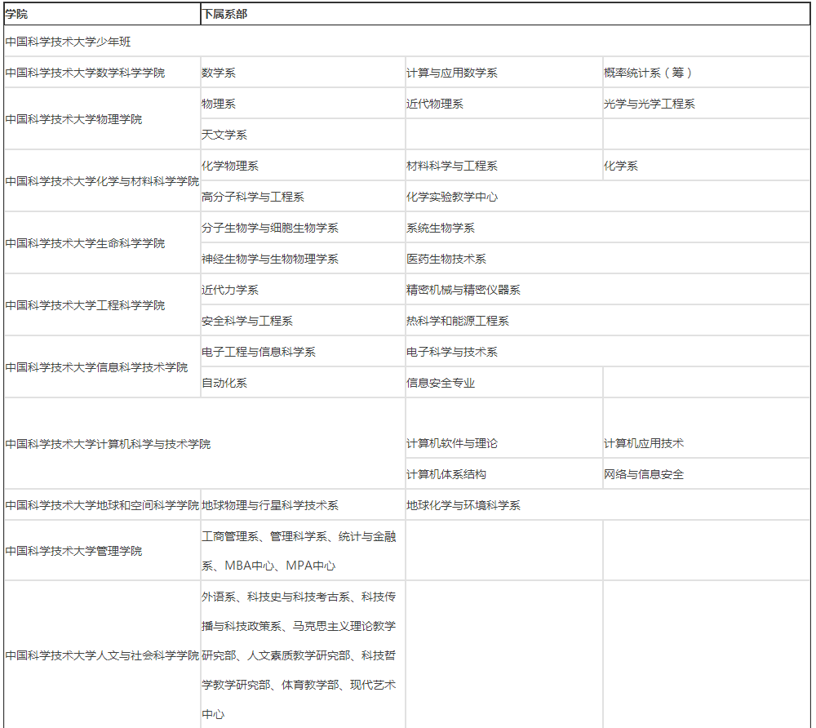816x728 pixels.
Task: Click the 系统生物学系 cell
Action: tap(608, 228)
